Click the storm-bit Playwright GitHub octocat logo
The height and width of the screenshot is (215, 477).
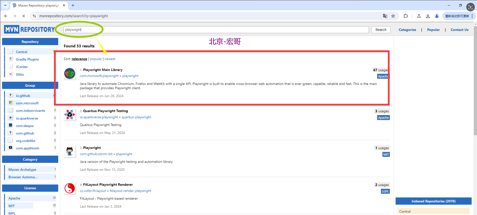click(x=70, y=152)
